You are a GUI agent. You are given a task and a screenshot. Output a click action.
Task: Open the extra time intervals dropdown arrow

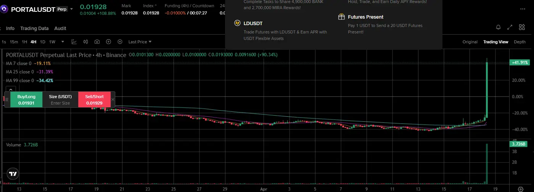[x=63, y=42]
